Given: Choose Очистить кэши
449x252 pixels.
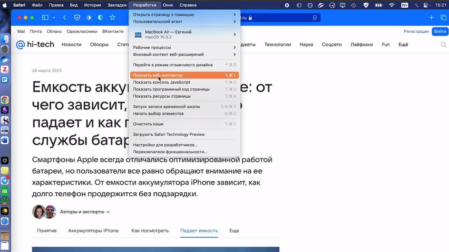Looking at the screenshot, I should pyautogui.click(x=185, y=124).
